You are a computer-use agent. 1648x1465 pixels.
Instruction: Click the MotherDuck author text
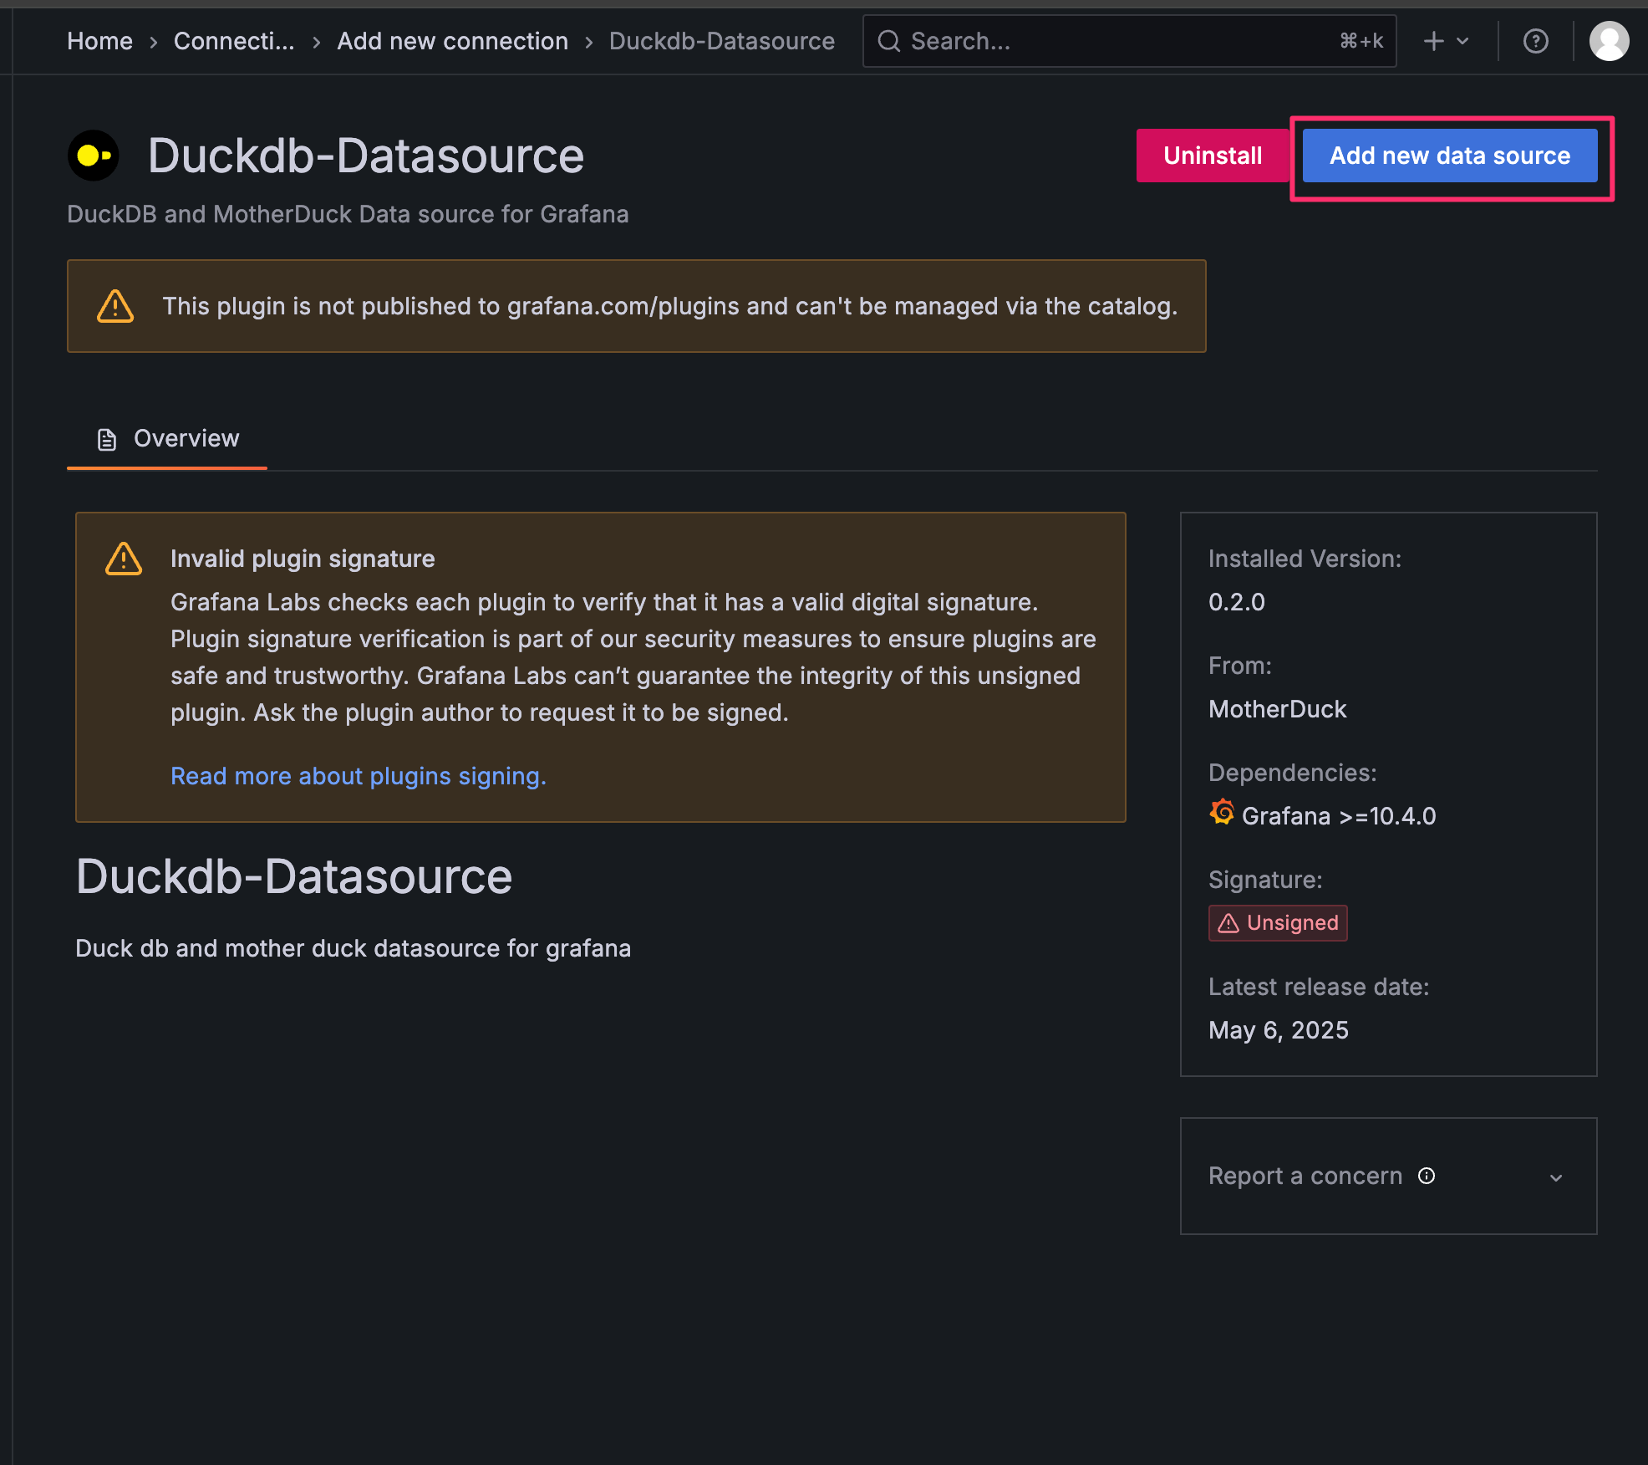pyautogui.click(x=1277, y=709)
